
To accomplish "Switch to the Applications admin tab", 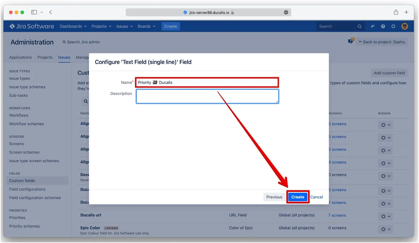I will (20, 57).
